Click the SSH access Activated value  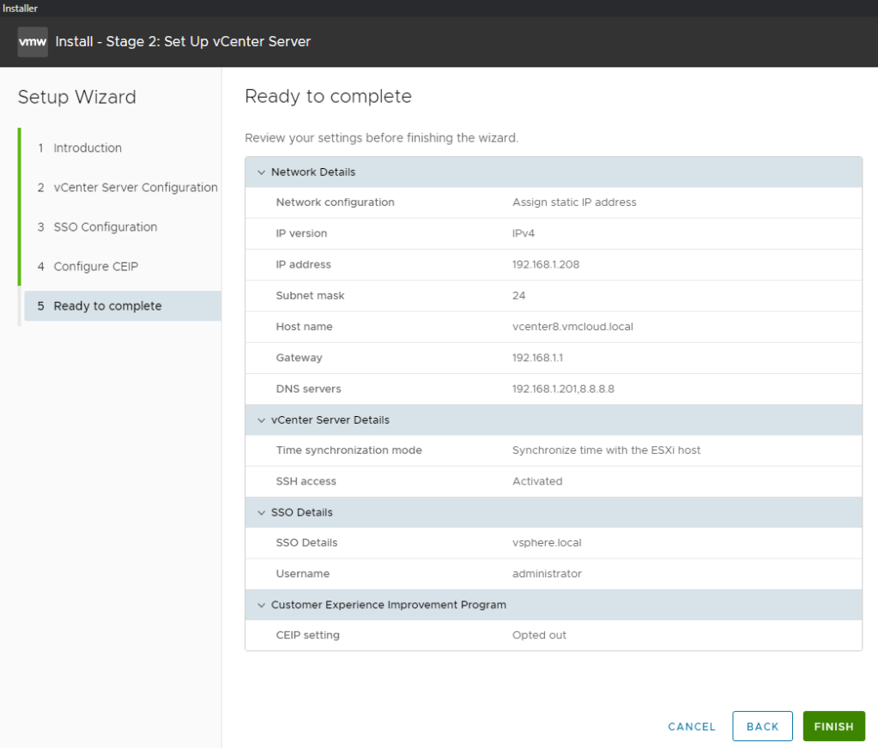pyautogui.click(x=537, y=482)
